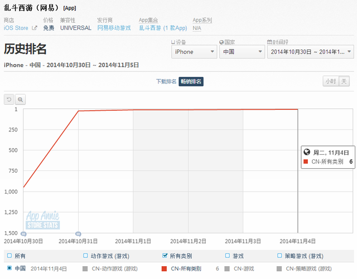Check the 动作游戏 (游戏) checkbox
Image resolution: width=357 pixels, height=279 pixels.
pos(85,256)
